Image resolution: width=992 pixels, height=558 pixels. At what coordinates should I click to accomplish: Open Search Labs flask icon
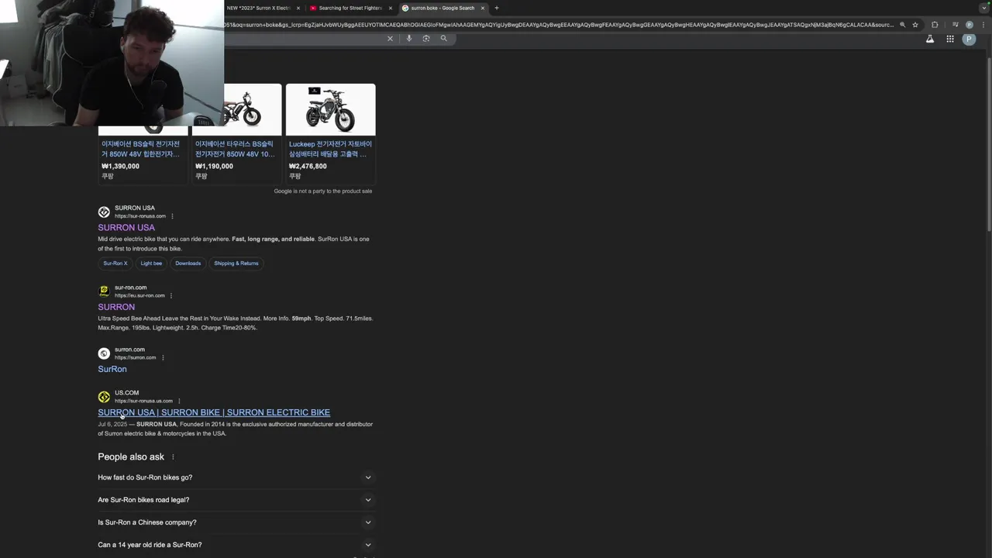point(930,39)
